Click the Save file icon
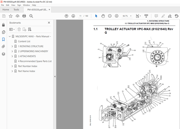Image resolution: width=180 pixels, height=129 pixels. (x=4, y=16)
